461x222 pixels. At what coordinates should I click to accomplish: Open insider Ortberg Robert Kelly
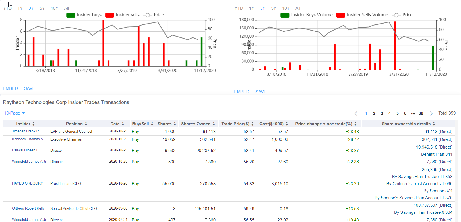[28, 208]
